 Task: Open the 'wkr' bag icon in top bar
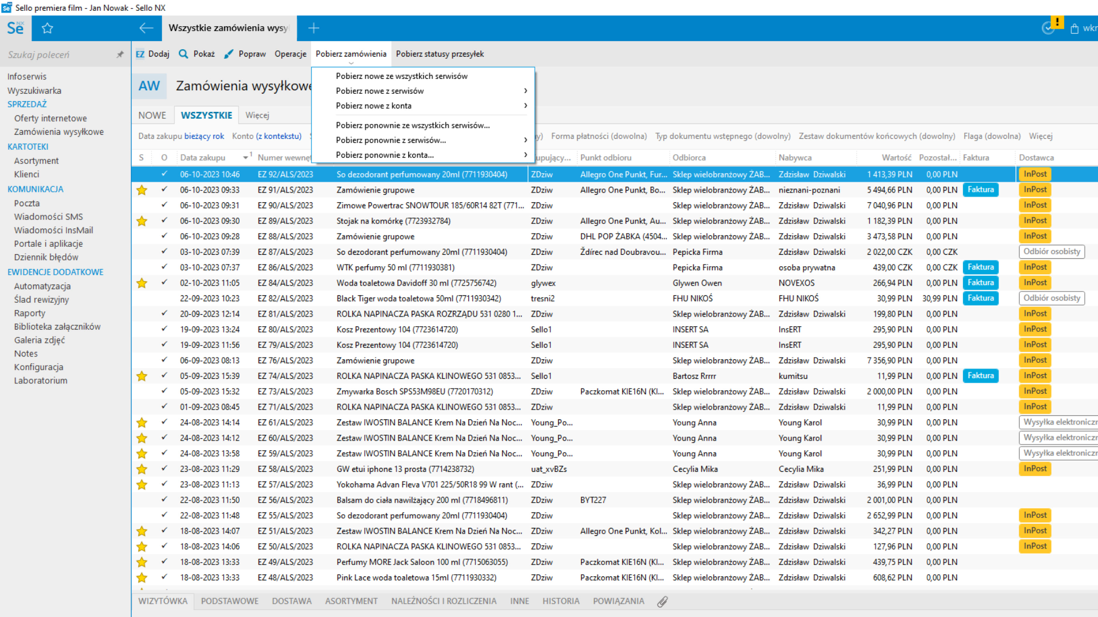click(1083, 28)
